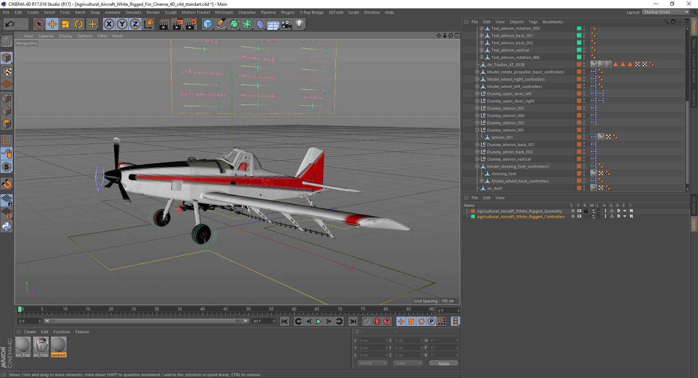The height and width of the screenshot is (378, 698).
Task: Select the Live Selection tool
Action: click(x=39, y=24)
